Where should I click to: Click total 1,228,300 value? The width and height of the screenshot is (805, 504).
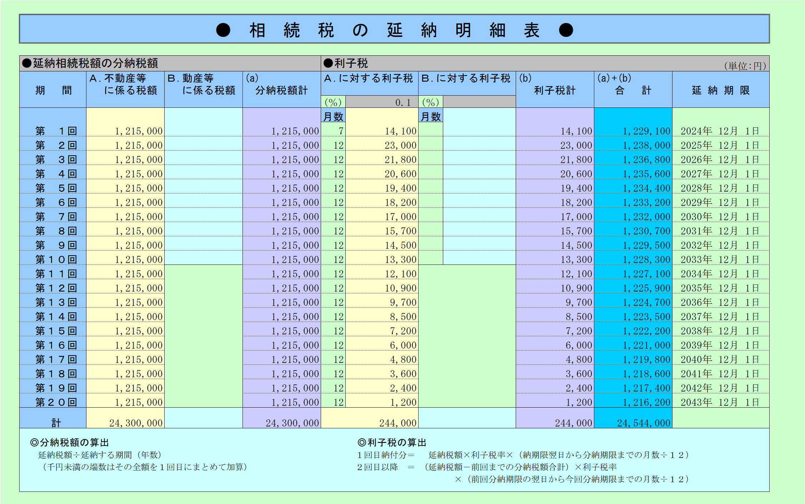(x=646, y=259)
